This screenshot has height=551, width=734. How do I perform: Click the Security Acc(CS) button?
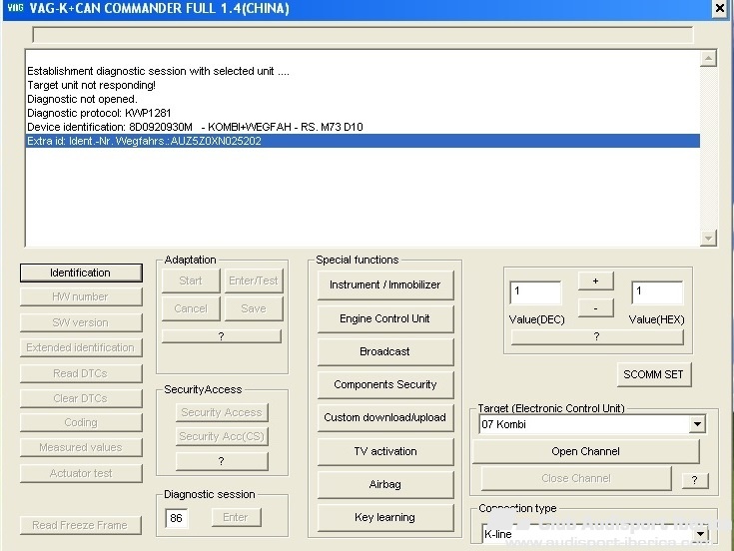(222, 436)
